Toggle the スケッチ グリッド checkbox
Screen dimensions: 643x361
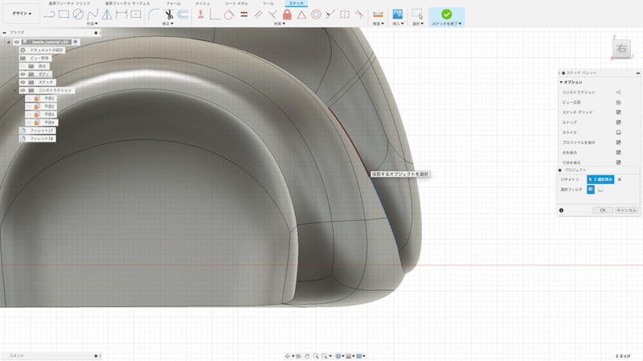click(618, 112)
